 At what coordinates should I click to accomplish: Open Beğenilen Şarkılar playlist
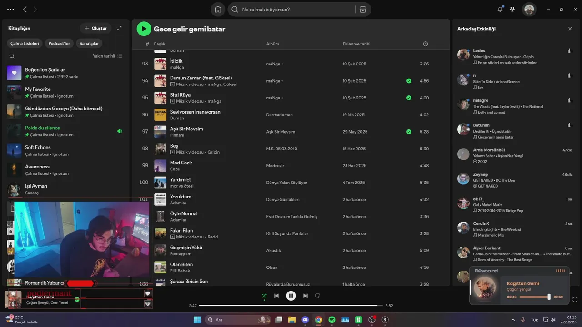click(x=65, y=73)
